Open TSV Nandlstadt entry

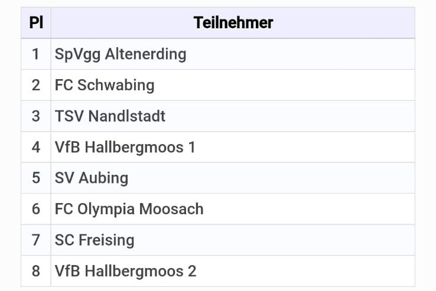coord(110,116)
